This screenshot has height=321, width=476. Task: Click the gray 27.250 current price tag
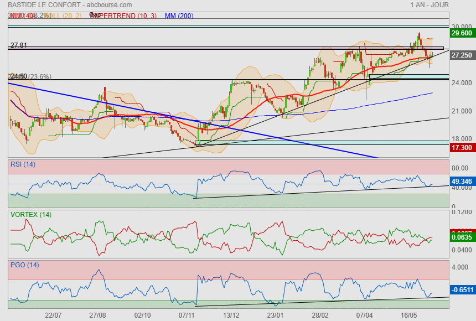(x=462, y=55)
